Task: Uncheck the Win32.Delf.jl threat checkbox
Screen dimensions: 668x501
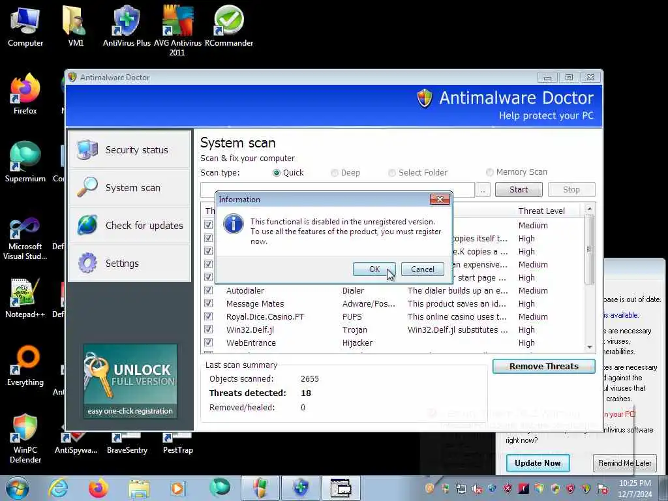Action: pos(208,329)
